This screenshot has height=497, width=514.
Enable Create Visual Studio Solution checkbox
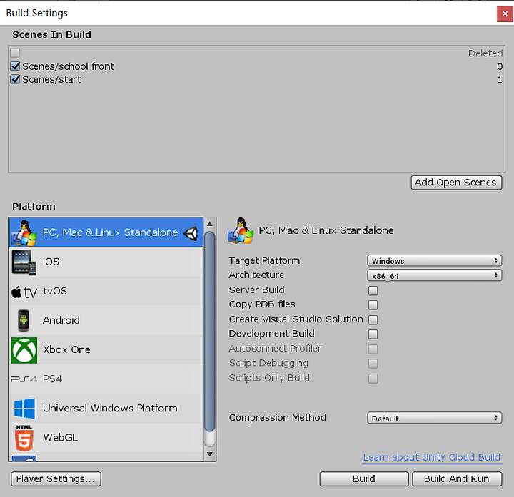click(373, 319)
